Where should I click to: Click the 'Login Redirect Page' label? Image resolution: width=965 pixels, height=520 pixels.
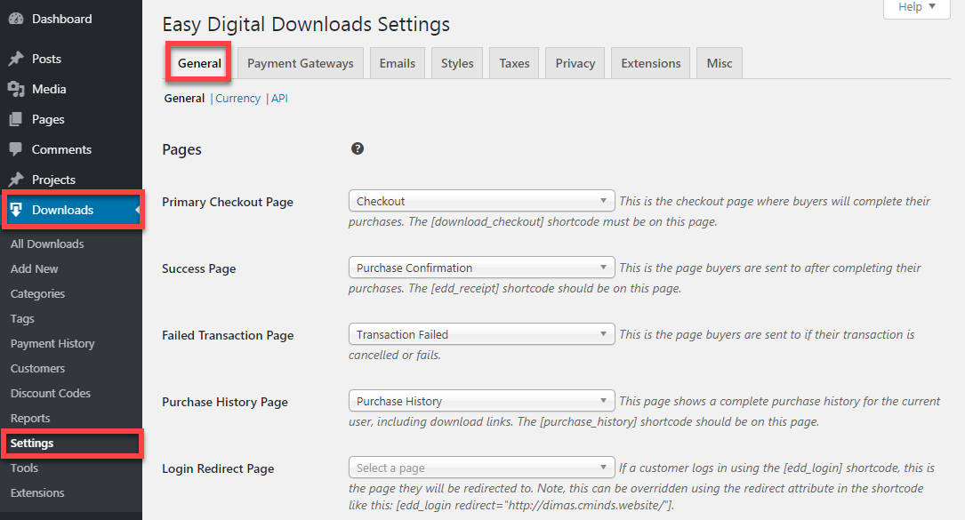point(218,469)
